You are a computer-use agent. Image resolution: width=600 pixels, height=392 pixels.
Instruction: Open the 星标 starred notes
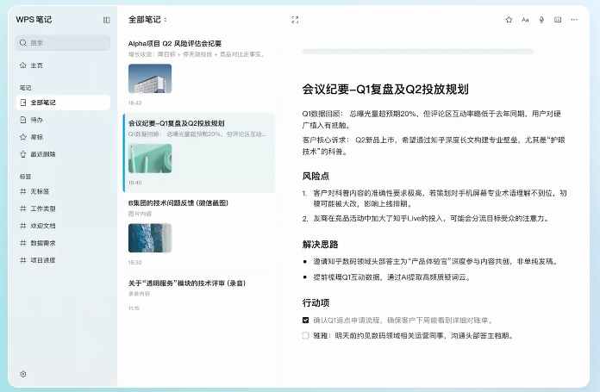click(x=63, y=137)
